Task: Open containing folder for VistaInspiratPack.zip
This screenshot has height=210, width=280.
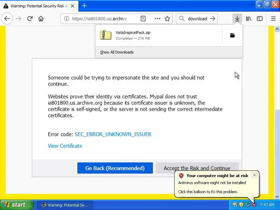Action: pyautogui.click(x=232, y=35)
